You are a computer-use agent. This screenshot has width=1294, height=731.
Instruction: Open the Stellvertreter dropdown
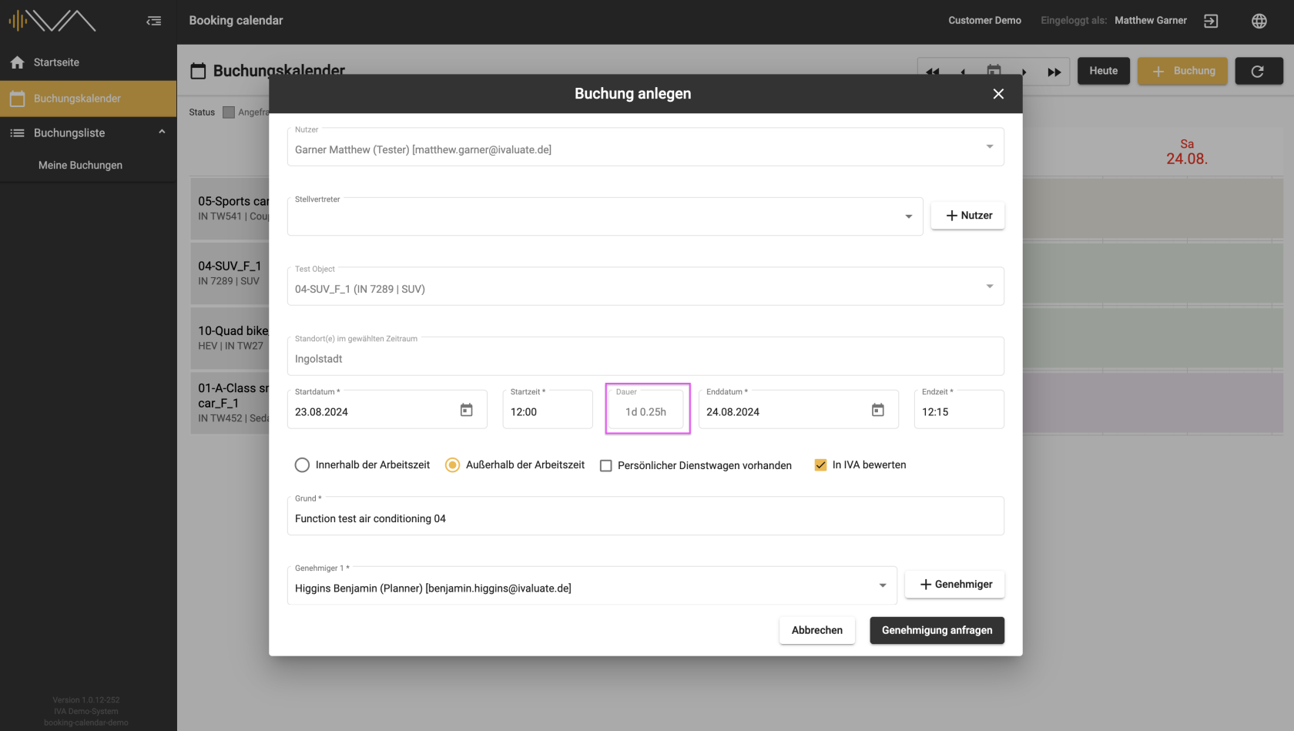605,216
